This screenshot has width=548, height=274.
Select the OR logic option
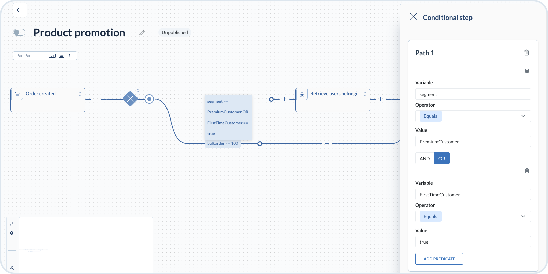pos(442,159)
